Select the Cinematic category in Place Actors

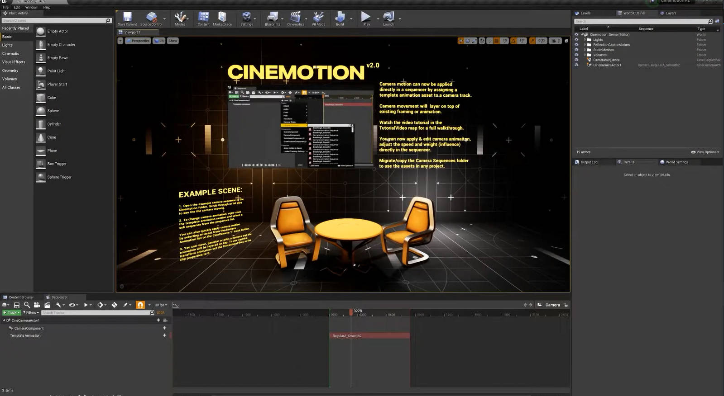click(11, 53)
